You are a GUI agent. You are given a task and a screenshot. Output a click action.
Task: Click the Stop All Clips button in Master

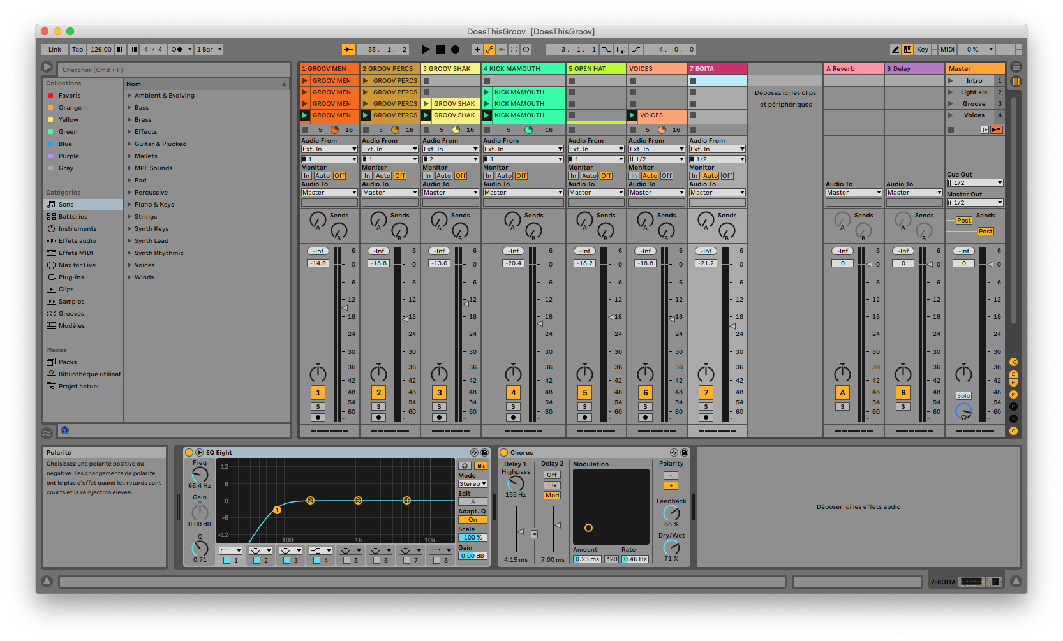coord(951,129)
